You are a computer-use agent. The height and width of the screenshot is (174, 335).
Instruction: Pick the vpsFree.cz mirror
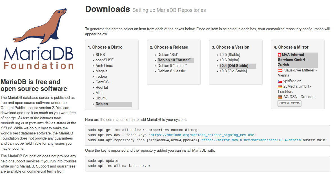292,81
